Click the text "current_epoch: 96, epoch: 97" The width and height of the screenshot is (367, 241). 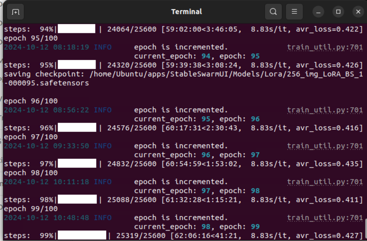click(x=197, y=155)
